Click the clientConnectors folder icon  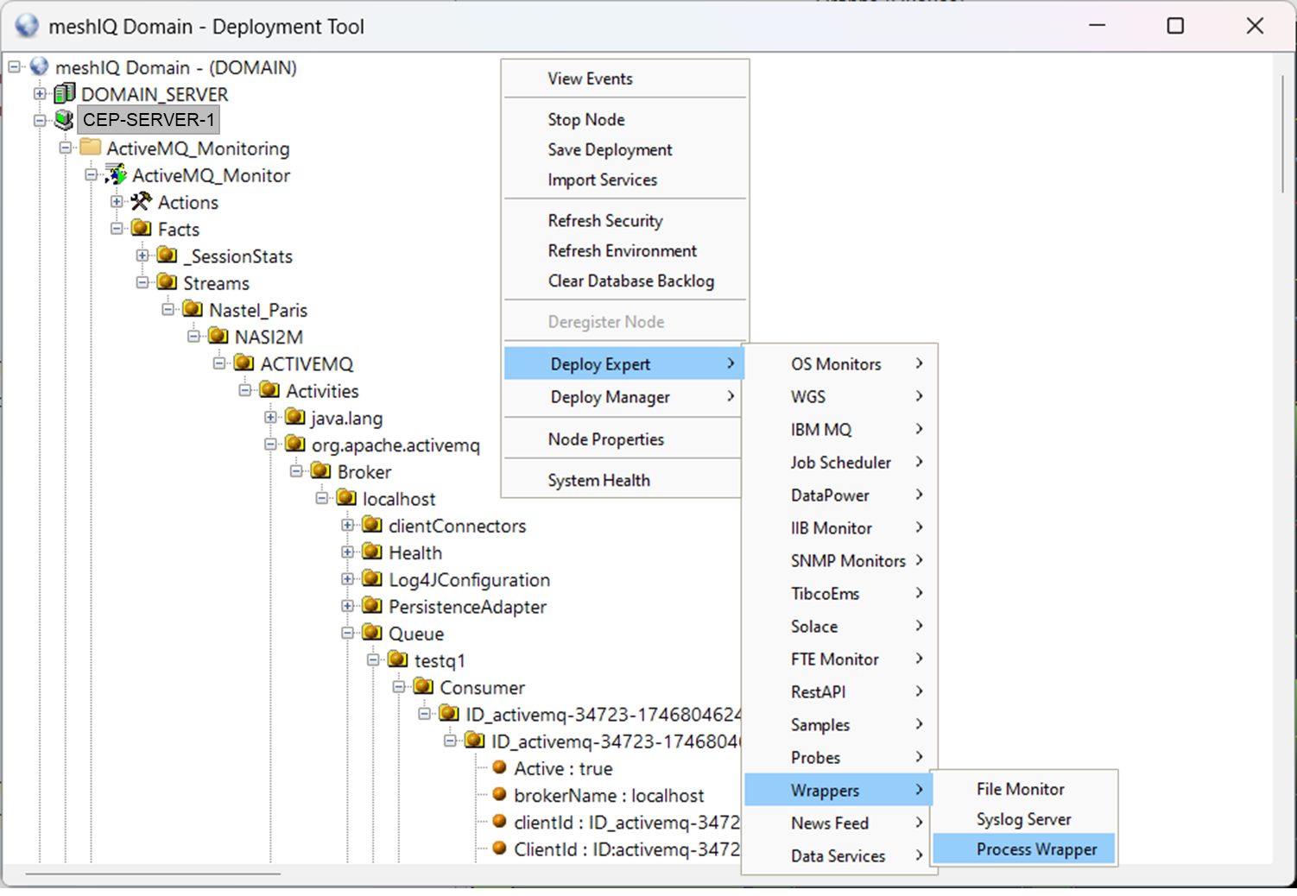point(372,524)
